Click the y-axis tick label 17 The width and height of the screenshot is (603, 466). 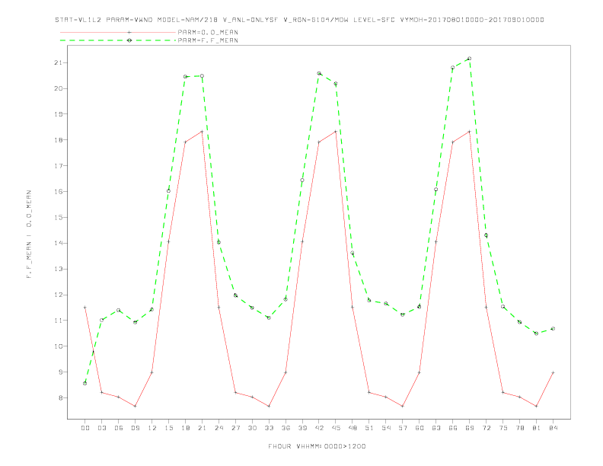pos(59,166)
